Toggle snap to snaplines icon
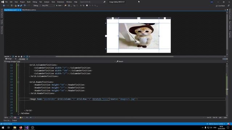The height and width of the screenshot is (130, 232). tap(24, 56)
